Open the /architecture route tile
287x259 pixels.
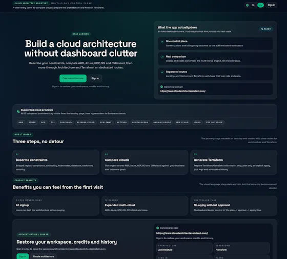(x=184, y=248)
